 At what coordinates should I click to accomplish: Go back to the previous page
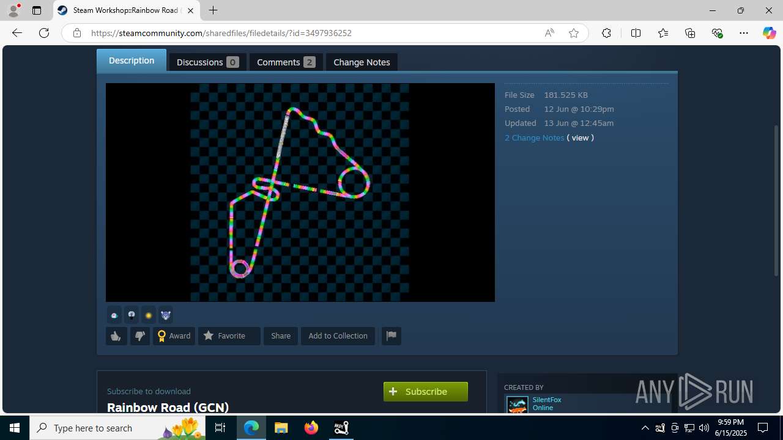point(17,33)
